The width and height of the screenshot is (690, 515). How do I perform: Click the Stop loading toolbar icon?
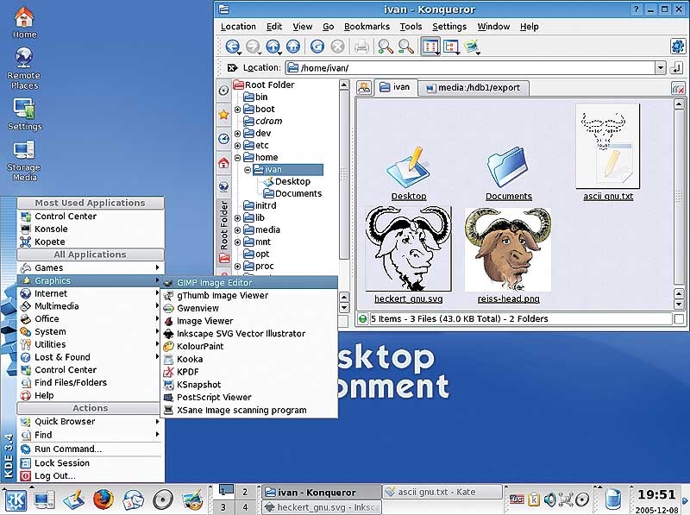coord(337,47)
